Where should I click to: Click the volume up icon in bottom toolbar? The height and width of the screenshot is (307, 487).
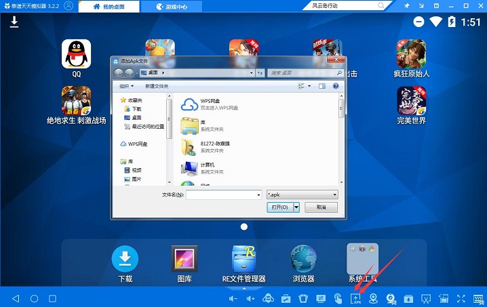click(x=250, y=299)
